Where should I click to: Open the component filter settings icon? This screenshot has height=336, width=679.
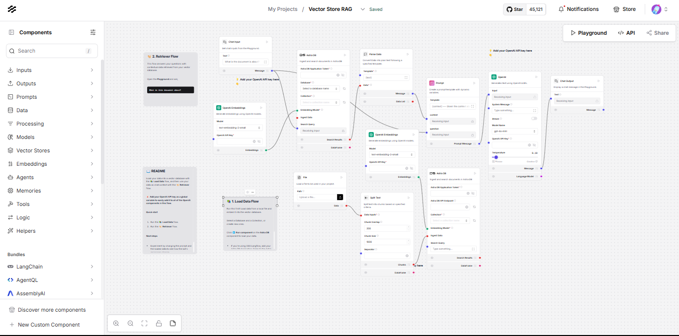pyautogui.click(x=93, y=32)
